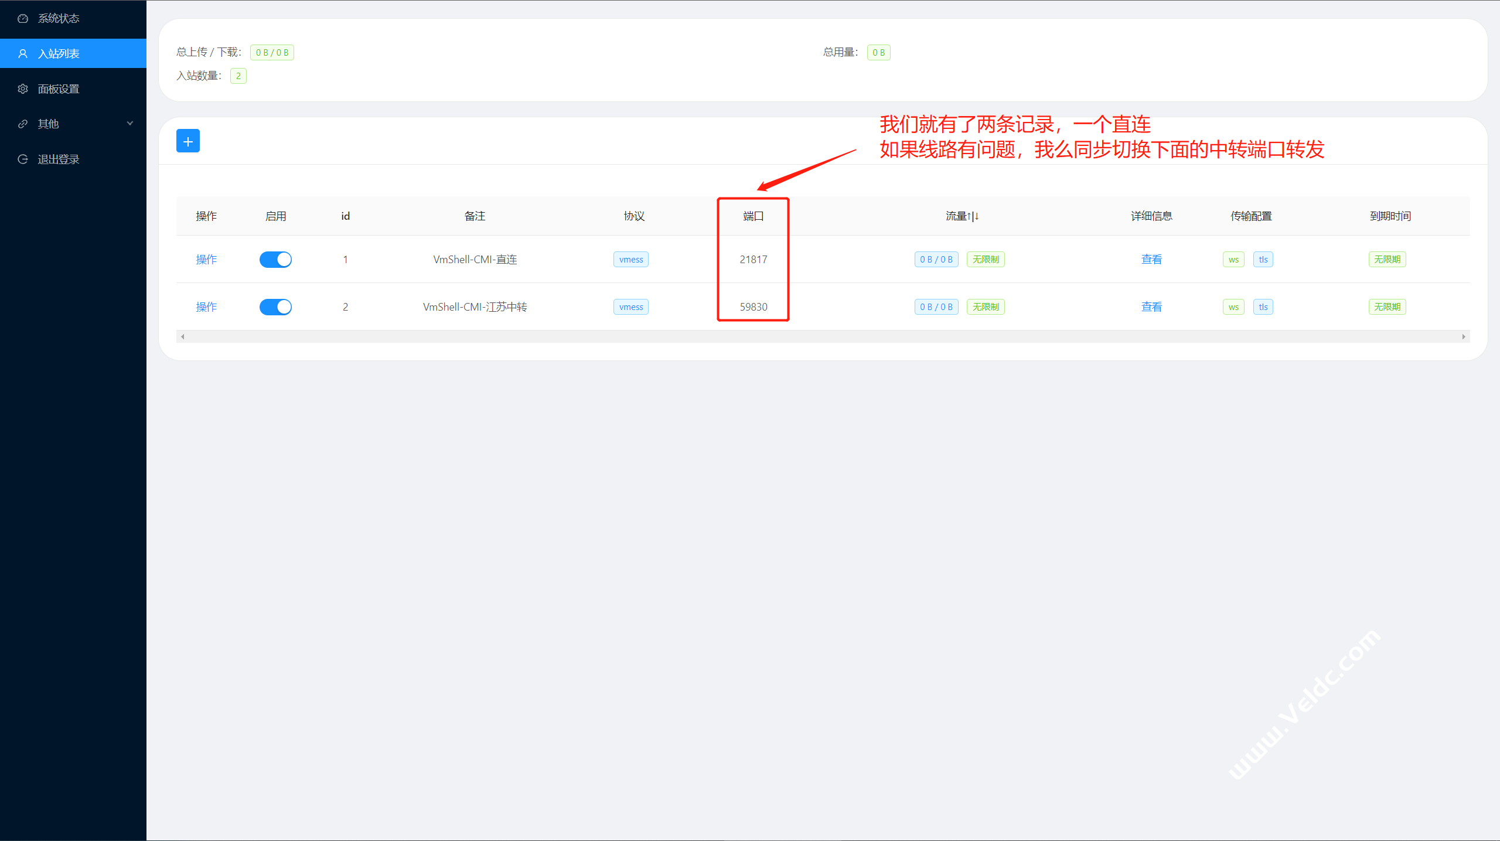
Task: Click 查看 link for port 59830
Action: click(1151, 307)
